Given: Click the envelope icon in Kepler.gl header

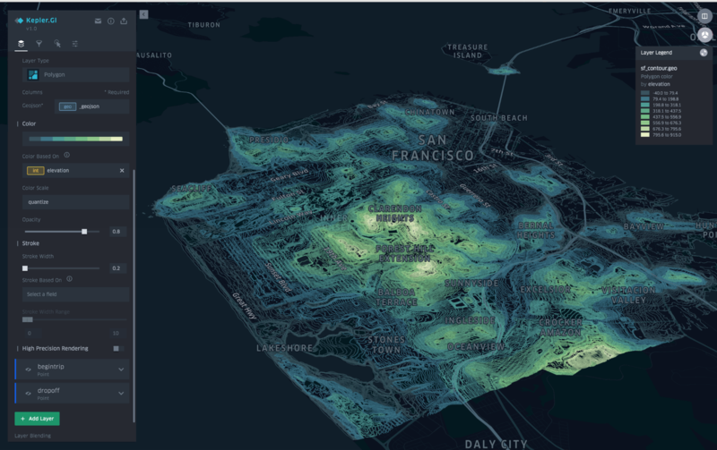Looking at the screenshot, I should point(98,21).
